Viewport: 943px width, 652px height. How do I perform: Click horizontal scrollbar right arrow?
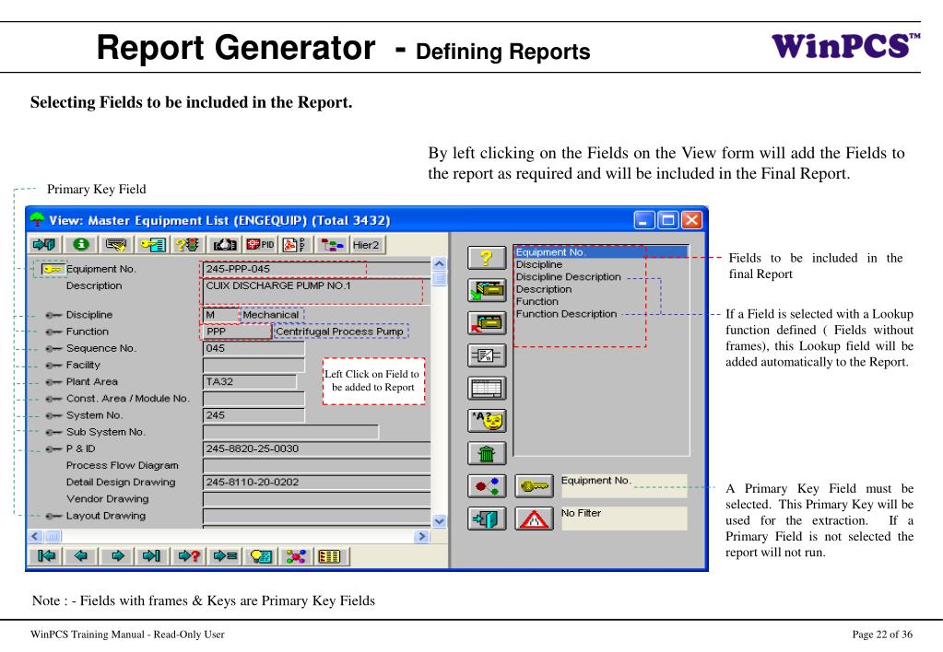click(x=421, y=536)
